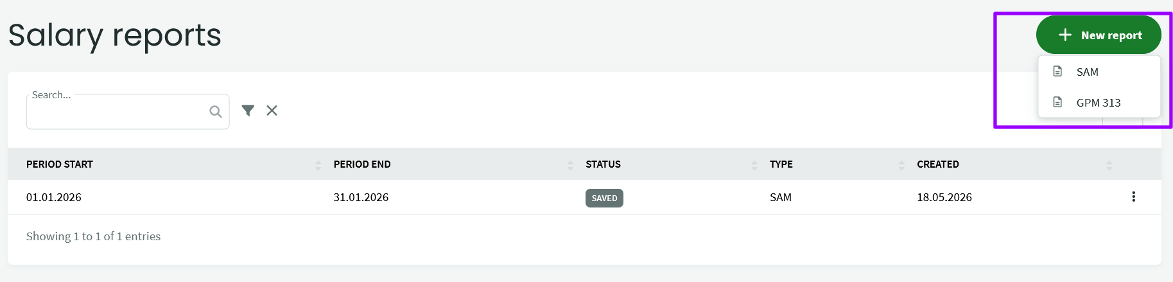Screen dimensions: 1173x282
Task: Choose GPM 313 report option
Action: tap(1099, 103)
